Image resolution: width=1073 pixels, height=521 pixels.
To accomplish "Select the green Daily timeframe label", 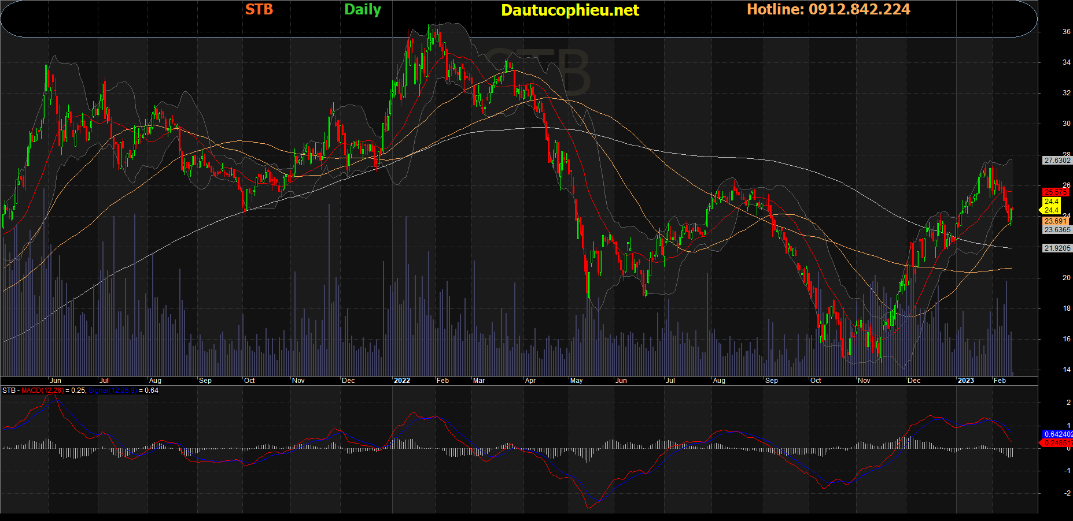I will (362, 10).
